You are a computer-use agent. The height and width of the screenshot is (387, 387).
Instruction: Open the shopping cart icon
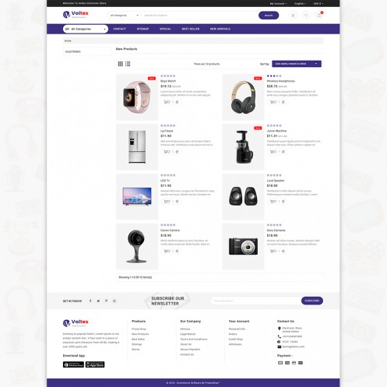tap(319, 16)
